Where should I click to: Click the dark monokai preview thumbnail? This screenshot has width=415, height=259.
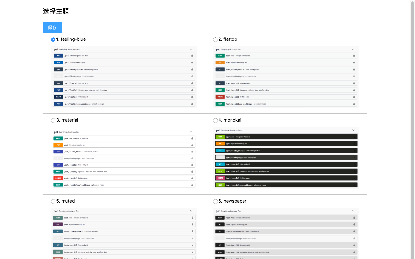tap(286, 158)
